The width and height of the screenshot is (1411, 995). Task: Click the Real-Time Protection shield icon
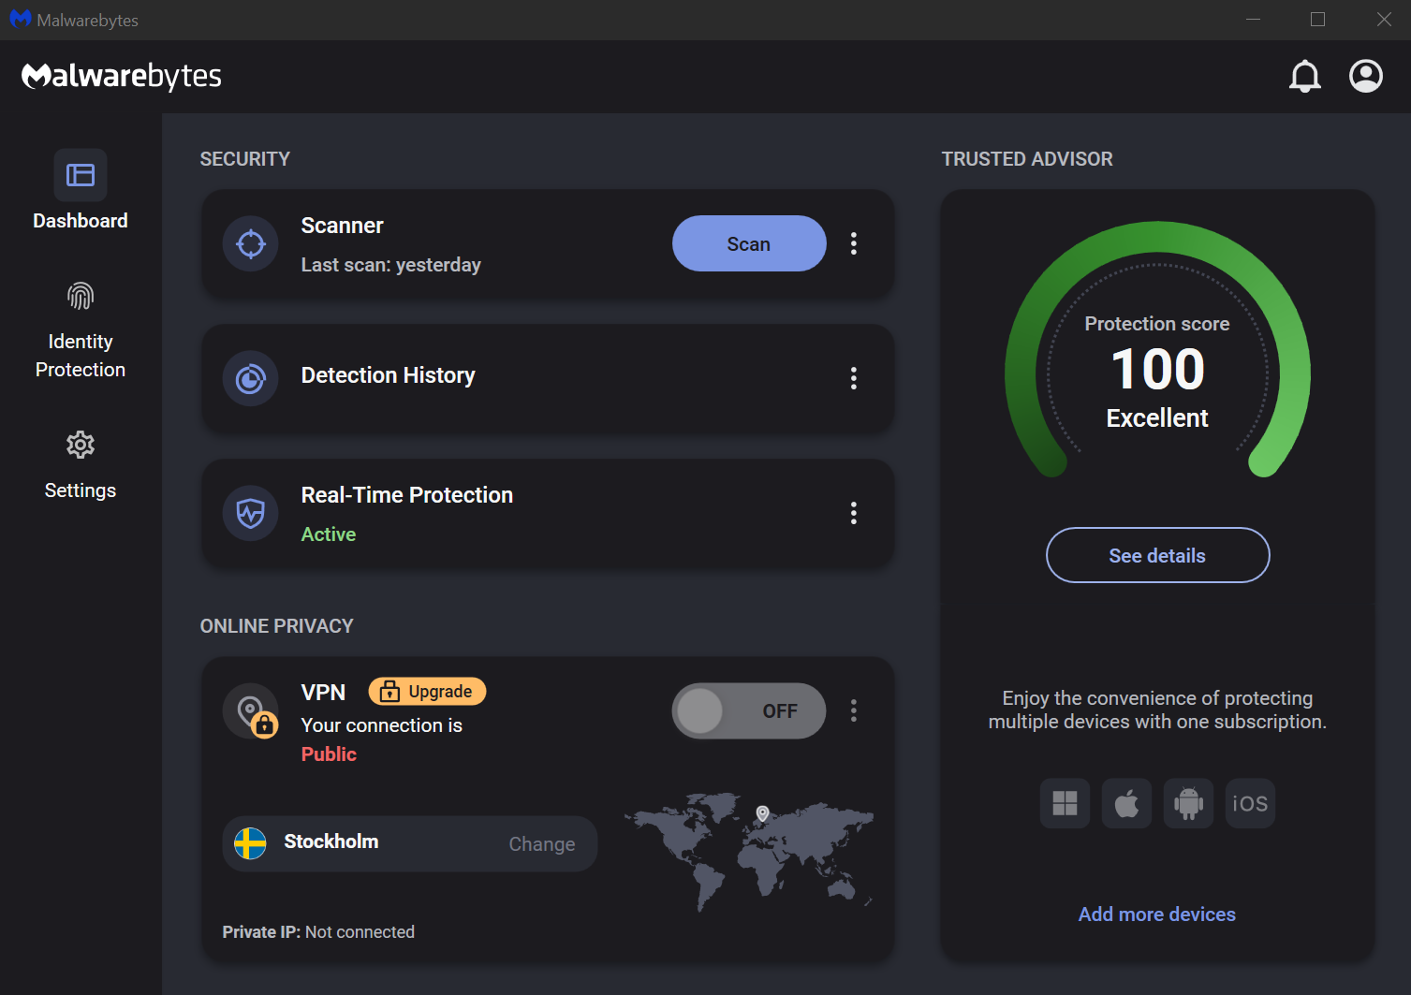[x=251, y=513]
